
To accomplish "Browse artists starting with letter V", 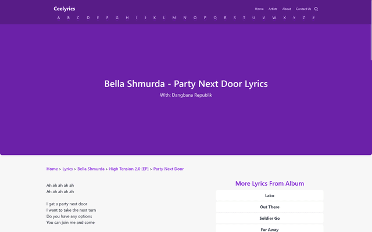I will 263,18.
